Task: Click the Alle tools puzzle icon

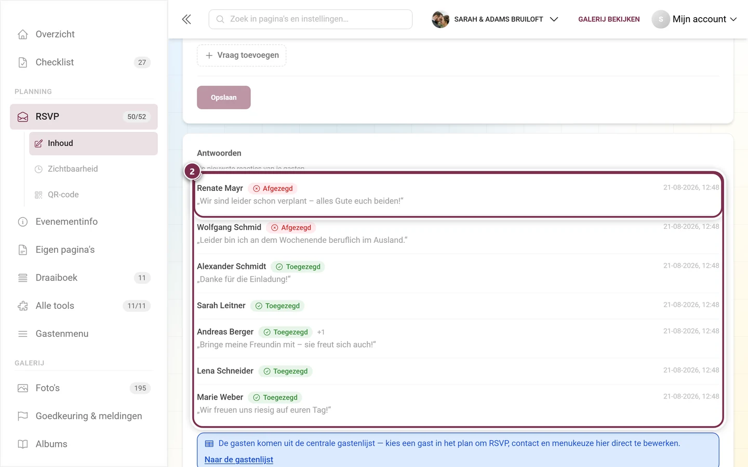Action: (23, 306)
